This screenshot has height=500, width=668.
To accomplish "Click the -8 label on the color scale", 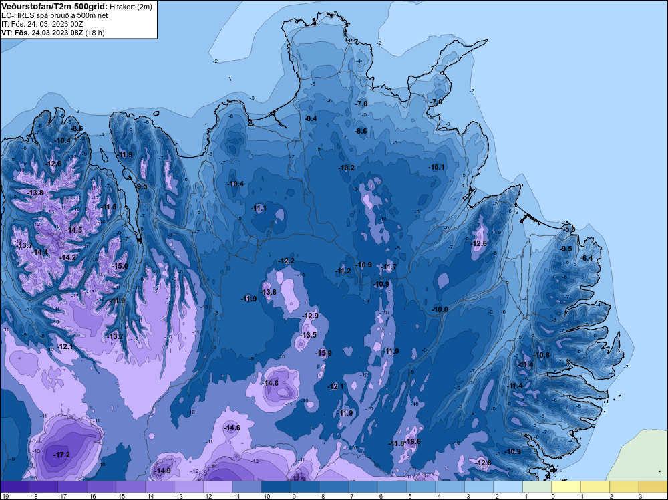I will [323, 496].
